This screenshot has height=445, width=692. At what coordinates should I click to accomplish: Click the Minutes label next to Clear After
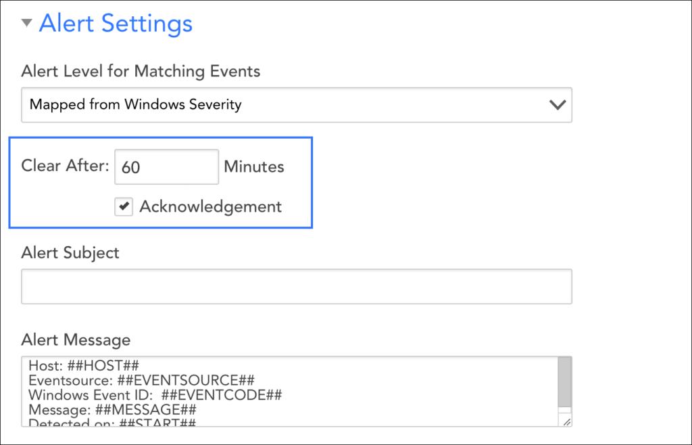253,166
